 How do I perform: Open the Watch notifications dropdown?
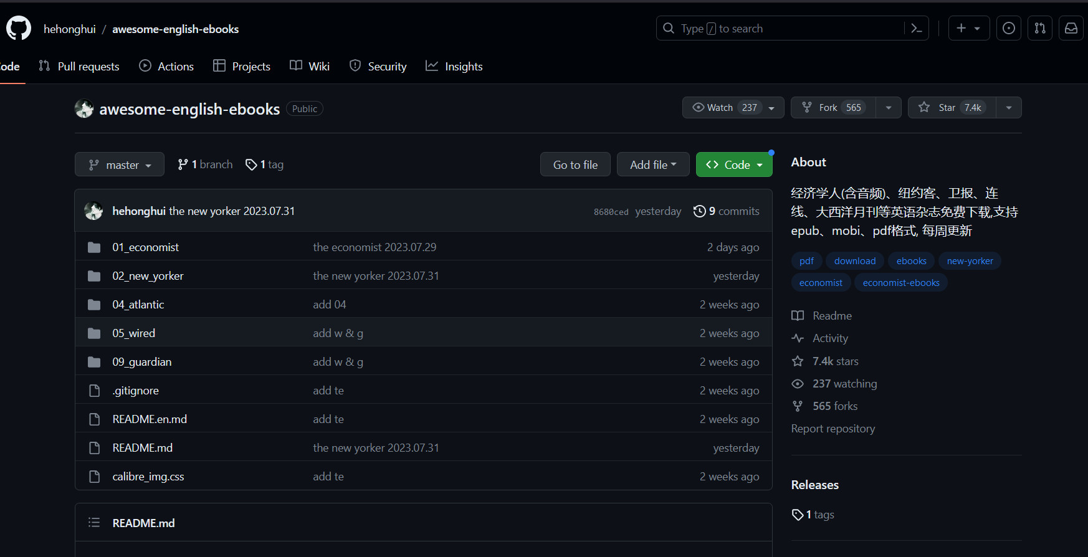click(x=733, y=108)
